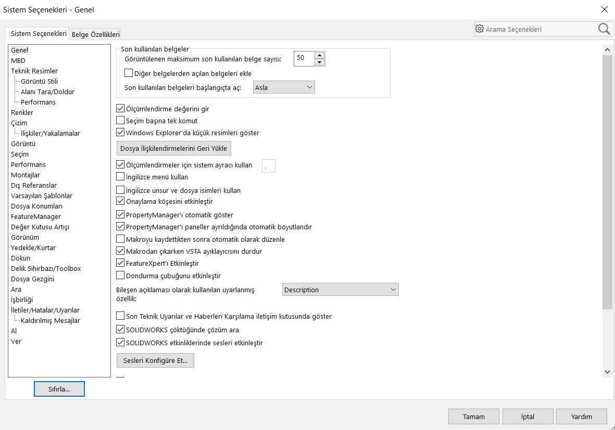Check 'İngilizce unsur ve dosya isimleri kullan'

(x=120, y=190)
